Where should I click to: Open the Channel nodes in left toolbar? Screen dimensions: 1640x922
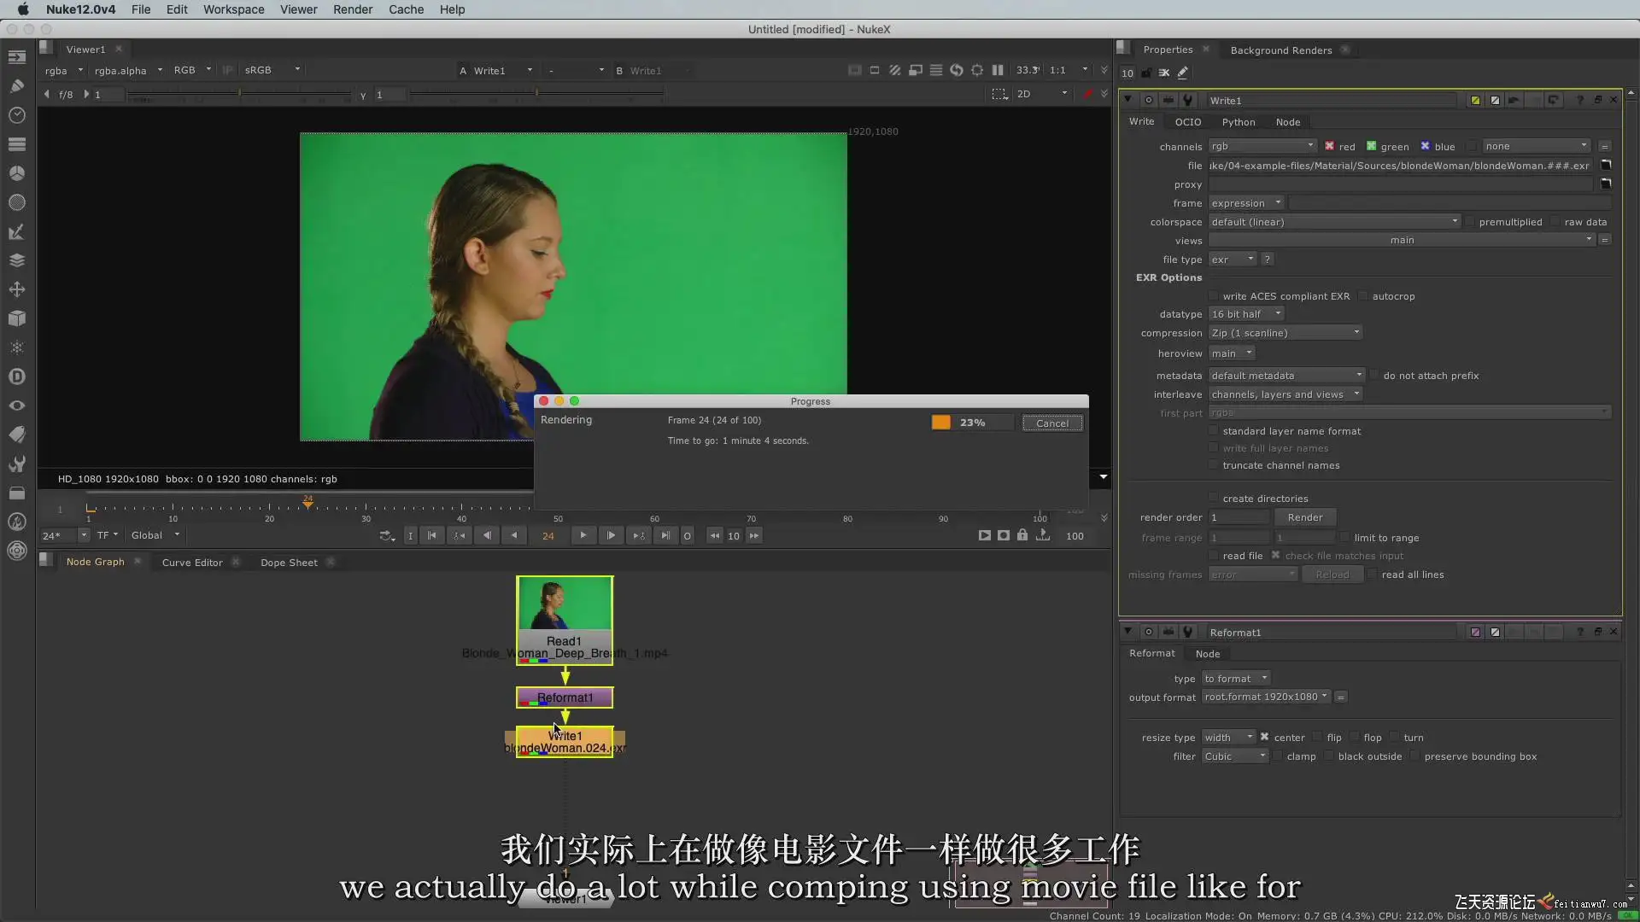17,144
